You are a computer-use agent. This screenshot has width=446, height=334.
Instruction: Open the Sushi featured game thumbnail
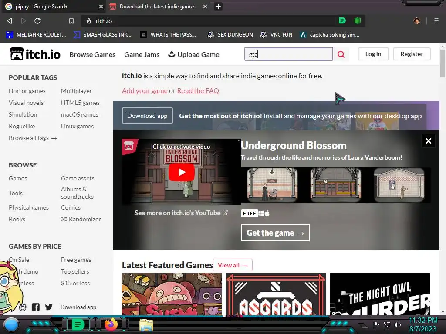point(172,294)
